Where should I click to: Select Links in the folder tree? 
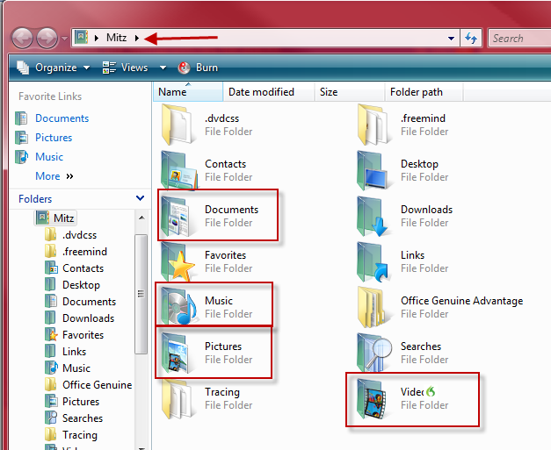[x=74, y=352]
